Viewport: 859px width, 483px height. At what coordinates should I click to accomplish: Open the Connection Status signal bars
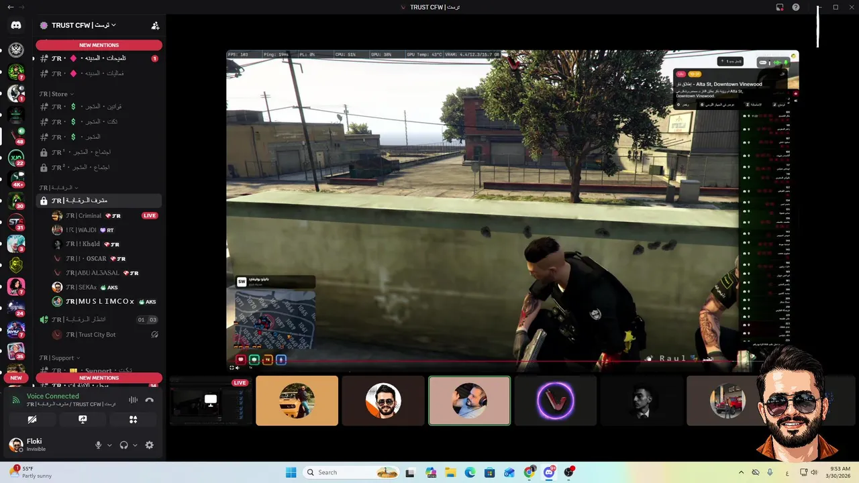[16, 400]
